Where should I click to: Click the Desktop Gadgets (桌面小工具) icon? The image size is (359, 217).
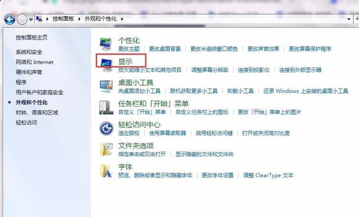[x=106, y=86]
